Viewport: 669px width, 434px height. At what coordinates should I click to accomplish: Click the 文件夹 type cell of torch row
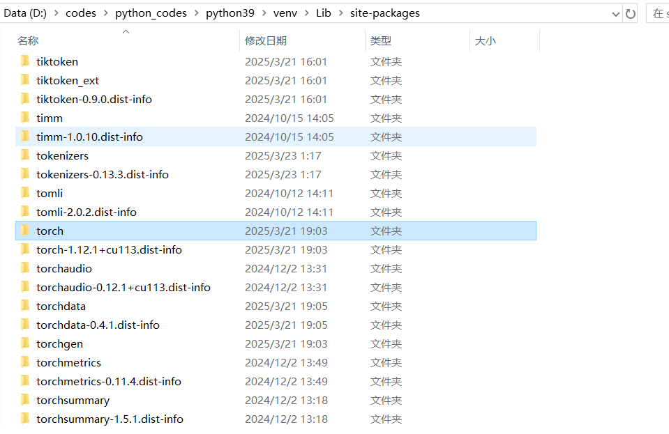coord(386,231)
